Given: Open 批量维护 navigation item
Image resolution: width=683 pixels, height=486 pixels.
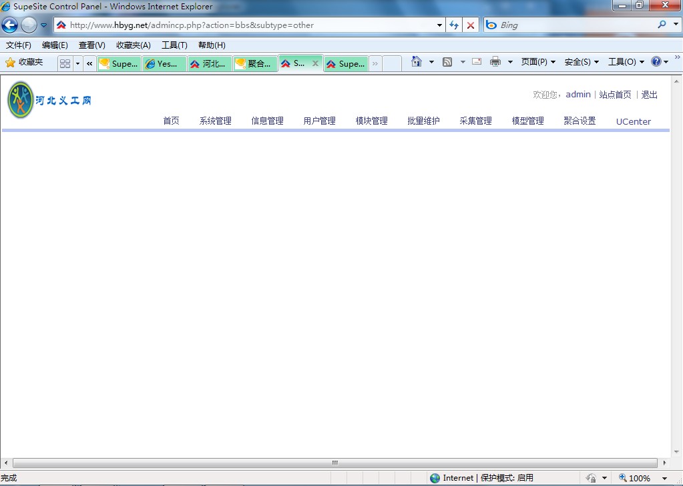Looking at the screenshot, I should click(423, 121).
